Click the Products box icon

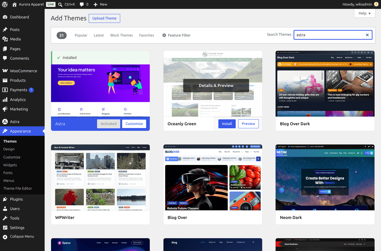click(x=5, y=80)
